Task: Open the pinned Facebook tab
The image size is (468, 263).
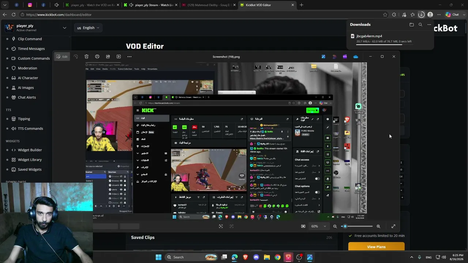Action: [x=43, y=5]
